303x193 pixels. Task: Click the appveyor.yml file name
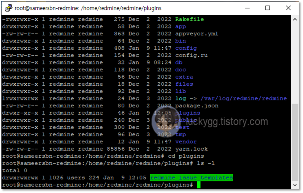point(196,34)
